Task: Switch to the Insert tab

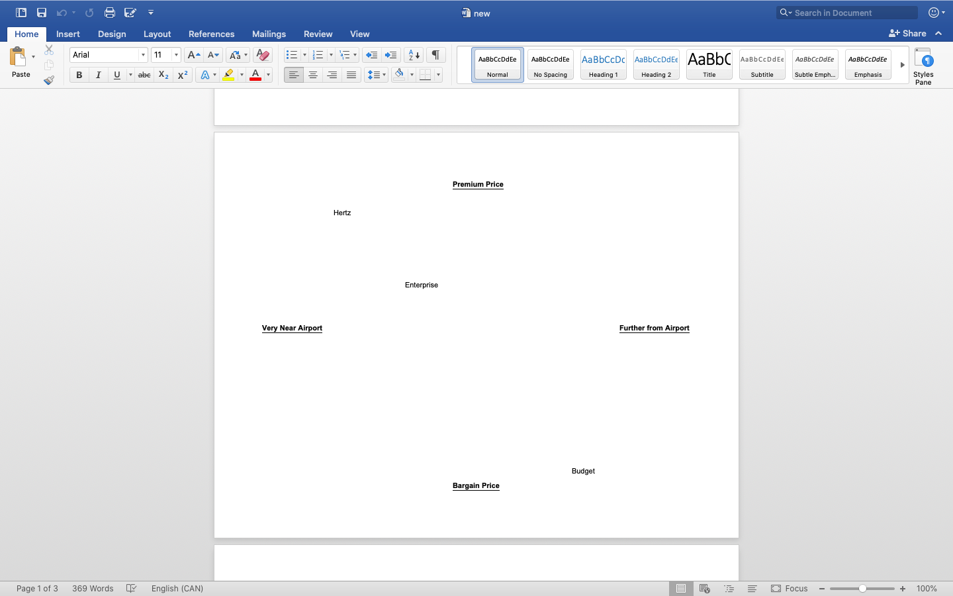Action: (68, 34)
